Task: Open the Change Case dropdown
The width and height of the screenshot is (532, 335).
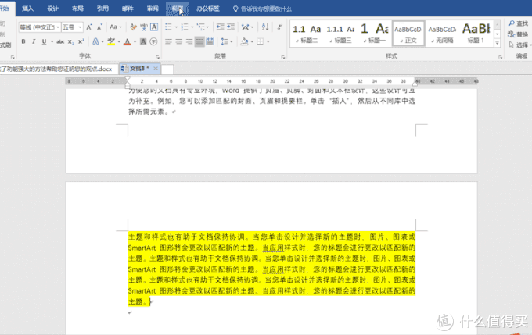Action: (x=115, y=27)
